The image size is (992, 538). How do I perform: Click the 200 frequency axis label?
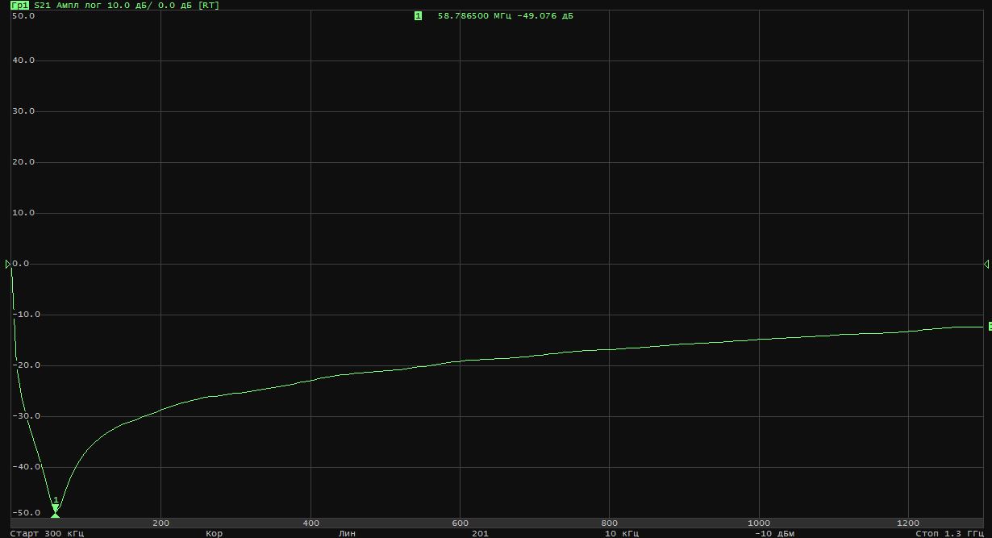pos(160,522)
